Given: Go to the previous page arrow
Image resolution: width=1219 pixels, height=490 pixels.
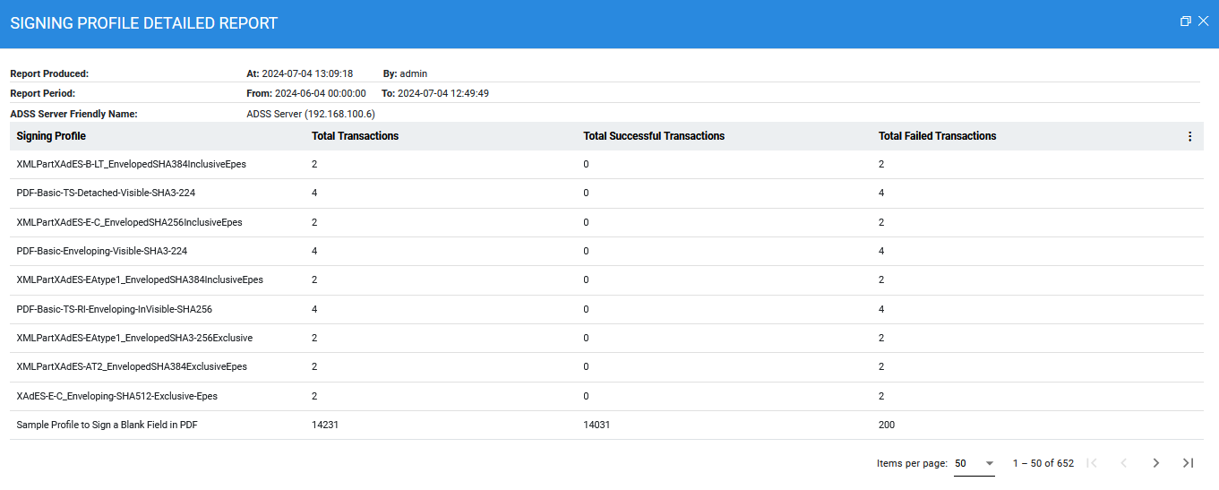Looking at the screenshot, I should point(1123,463).
